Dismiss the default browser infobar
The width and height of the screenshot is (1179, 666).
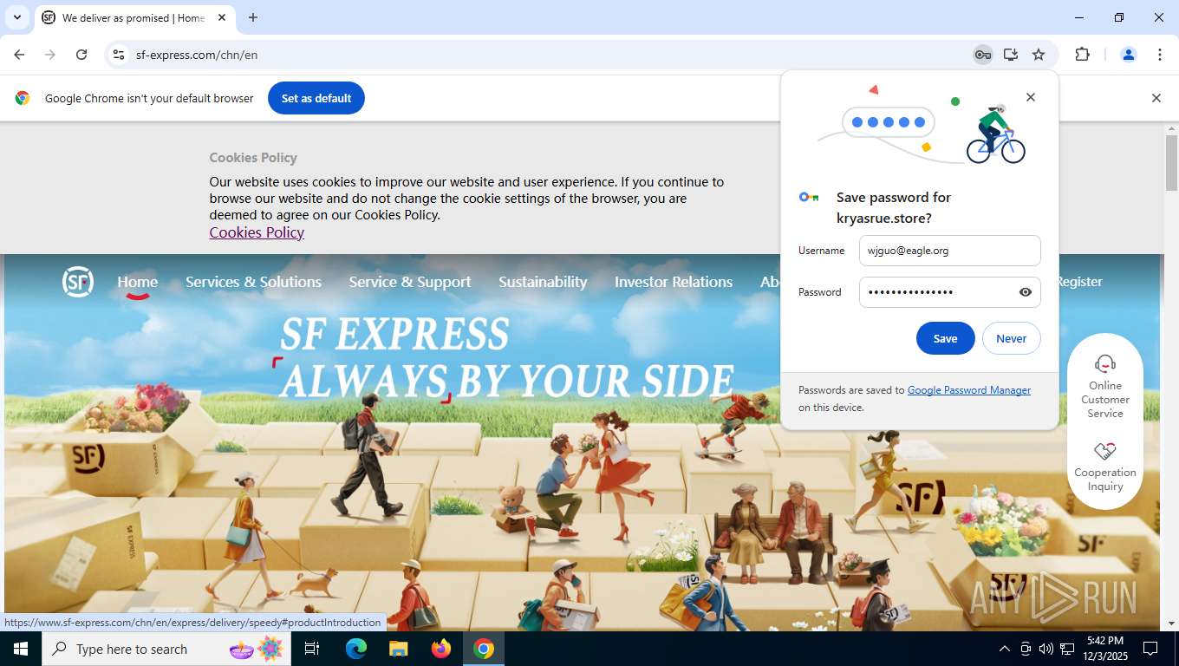[1156, 98]
